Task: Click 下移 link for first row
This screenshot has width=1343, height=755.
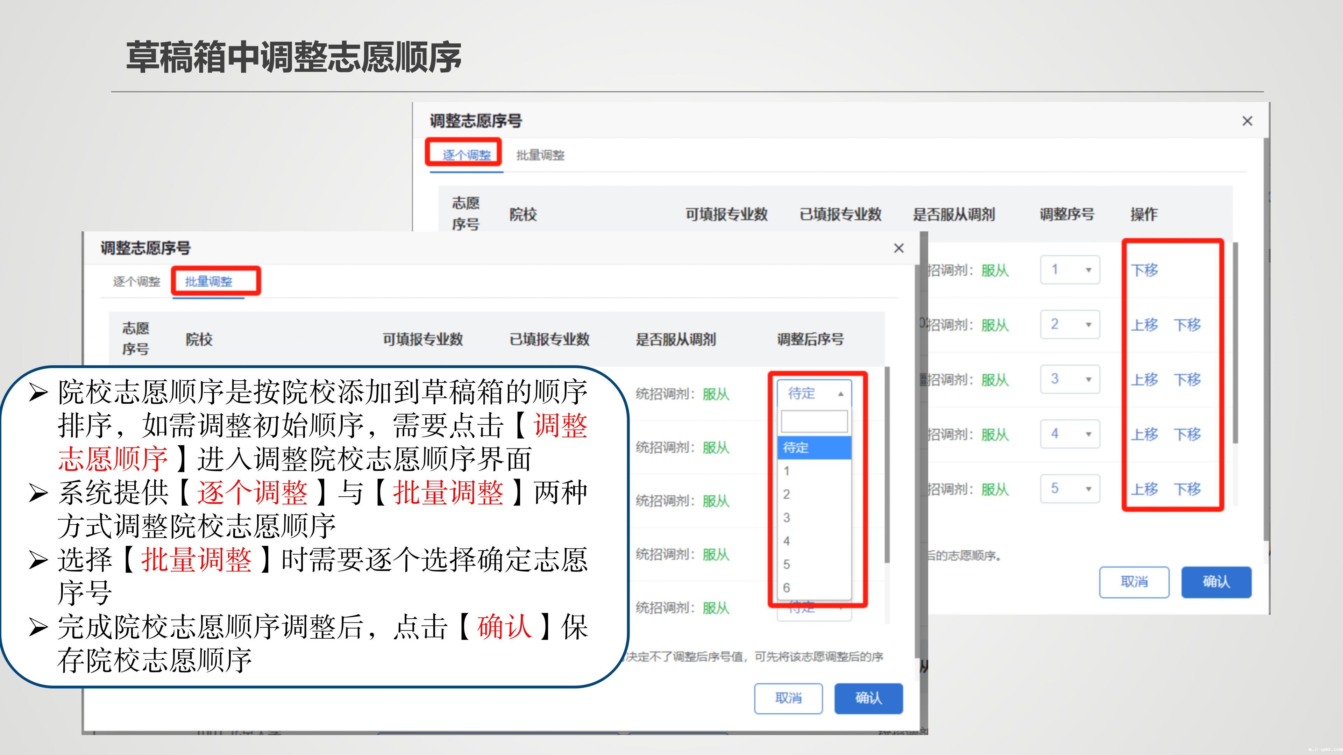Action: pos(1144,270)
